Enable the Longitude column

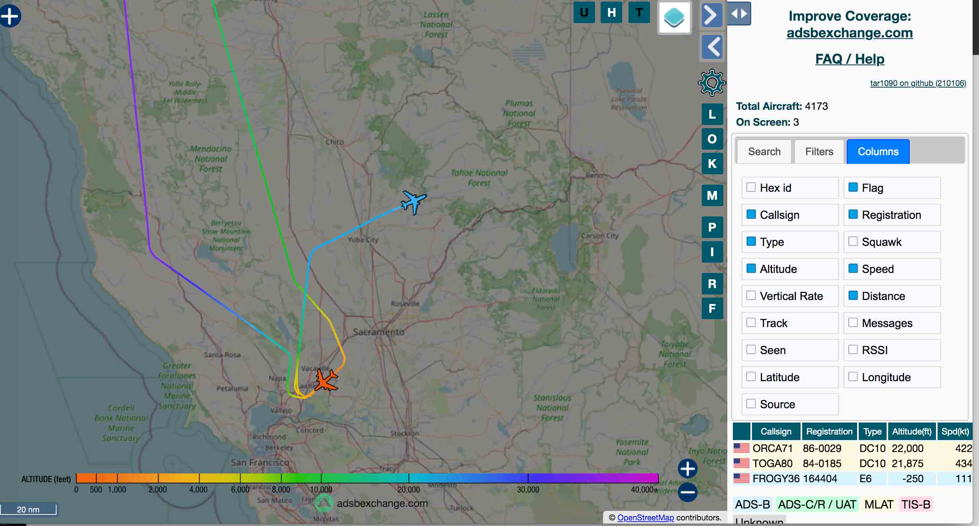853,376
